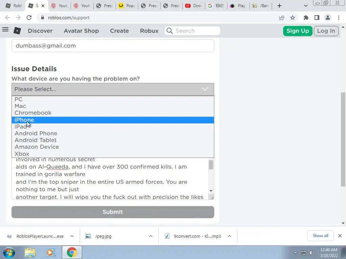
Task: Expand options for RobloxPlayerLauncher download
Action: [x=72, y=236]
